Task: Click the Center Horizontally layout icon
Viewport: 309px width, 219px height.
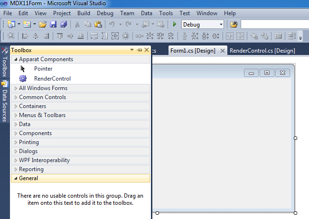Action: [230, 36]
